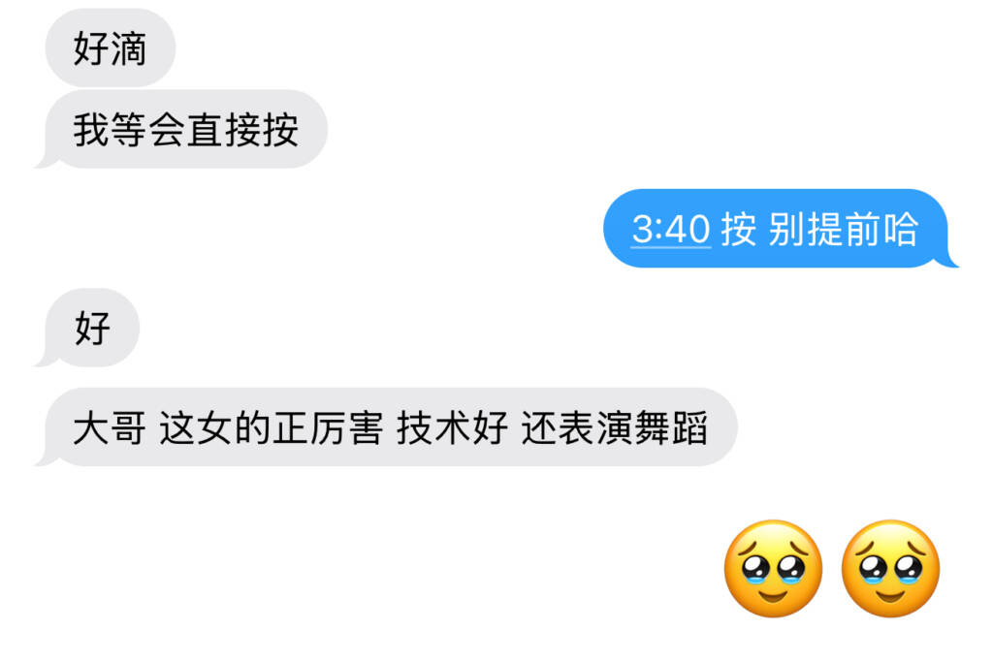Tap the blue sent message bubble
Screen dimensions: 993x662
[x=781, y=229]
